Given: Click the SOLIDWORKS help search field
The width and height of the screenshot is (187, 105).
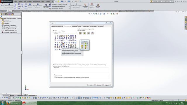Looking at the screenshot, I should pos(162,1).
